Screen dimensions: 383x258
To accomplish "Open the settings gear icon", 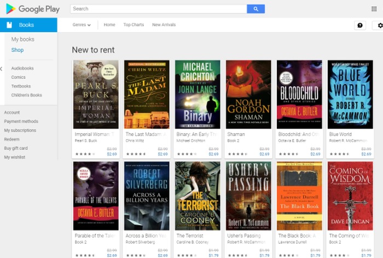I will (380, 25).
